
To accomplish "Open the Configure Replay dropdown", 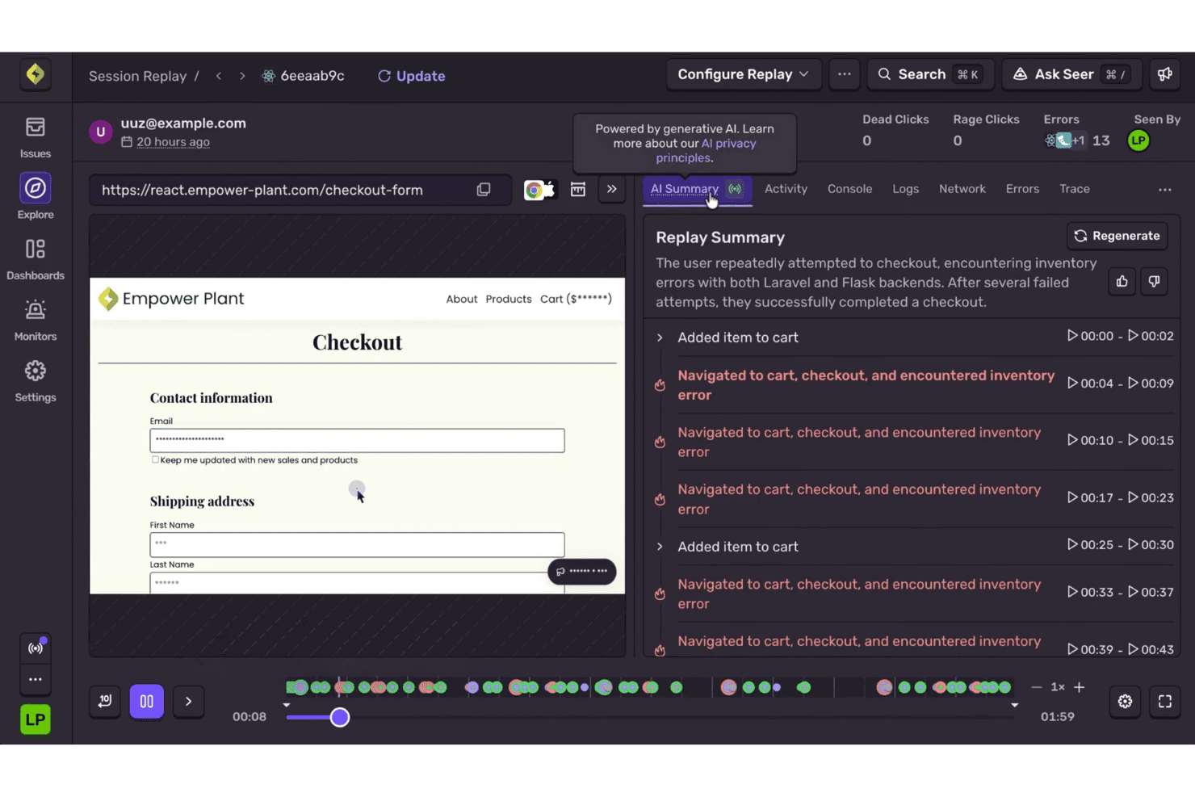I will pos(743,74).
